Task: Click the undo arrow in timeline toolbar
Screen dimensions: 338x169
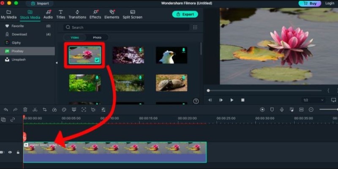Action: click(6, 109)
